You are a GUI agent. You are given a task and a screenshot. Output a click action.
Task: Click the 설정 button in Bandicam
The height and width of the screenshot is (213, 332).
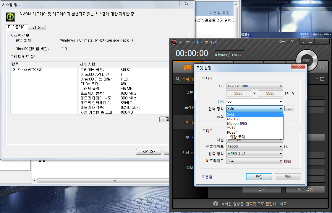(x=262, y=189)
